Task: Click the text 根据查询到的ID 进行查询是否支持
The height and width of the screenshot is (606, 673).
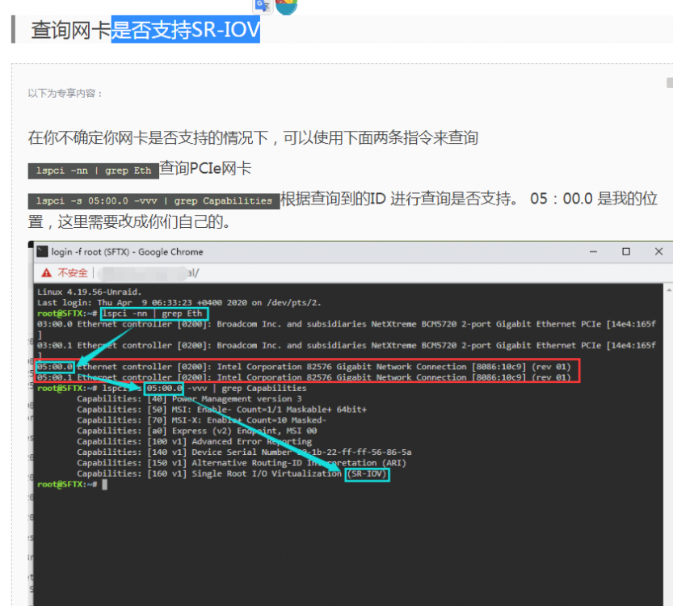Action: click(x=399, y=199)
